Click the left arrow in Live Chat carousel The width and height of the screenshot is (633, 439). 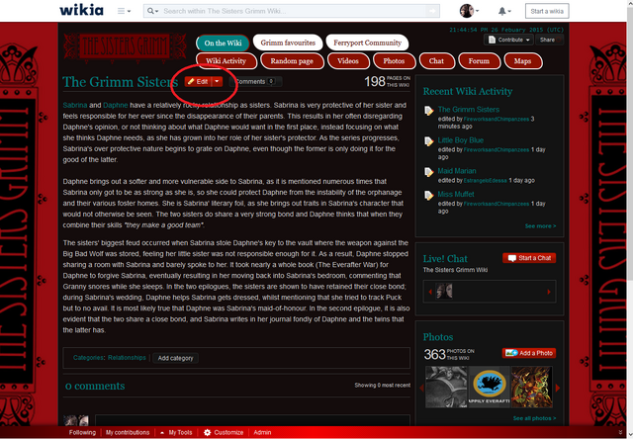coord(430,292)
